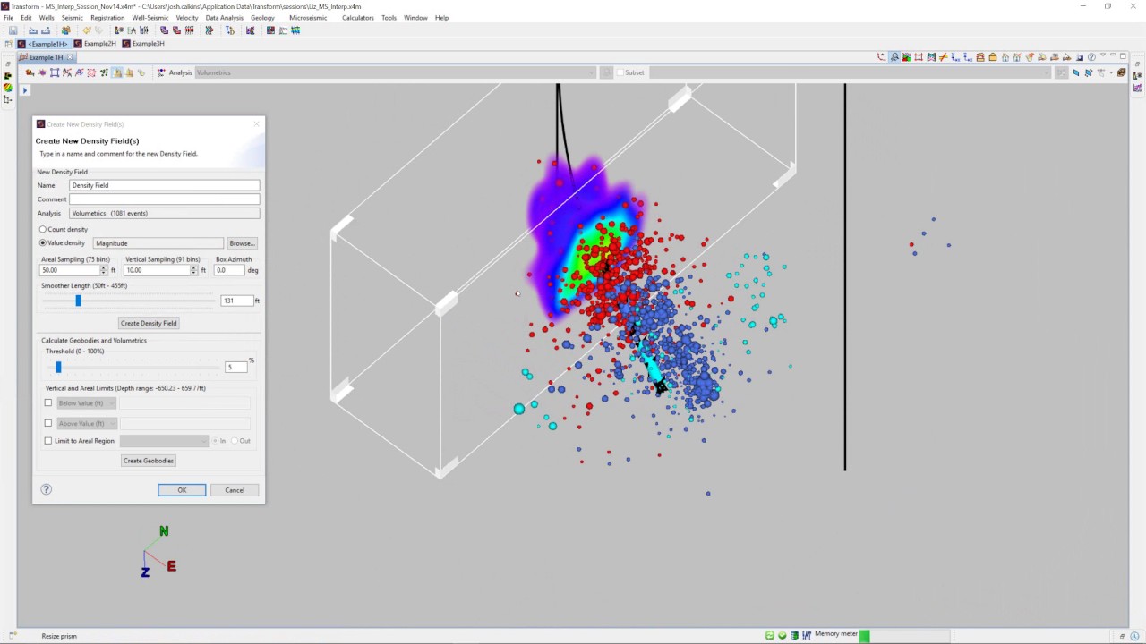This screenshot has height=644, width=1146.
Task: Click the microseismic analysis icon before Analysis label
Action: point(161,72)
